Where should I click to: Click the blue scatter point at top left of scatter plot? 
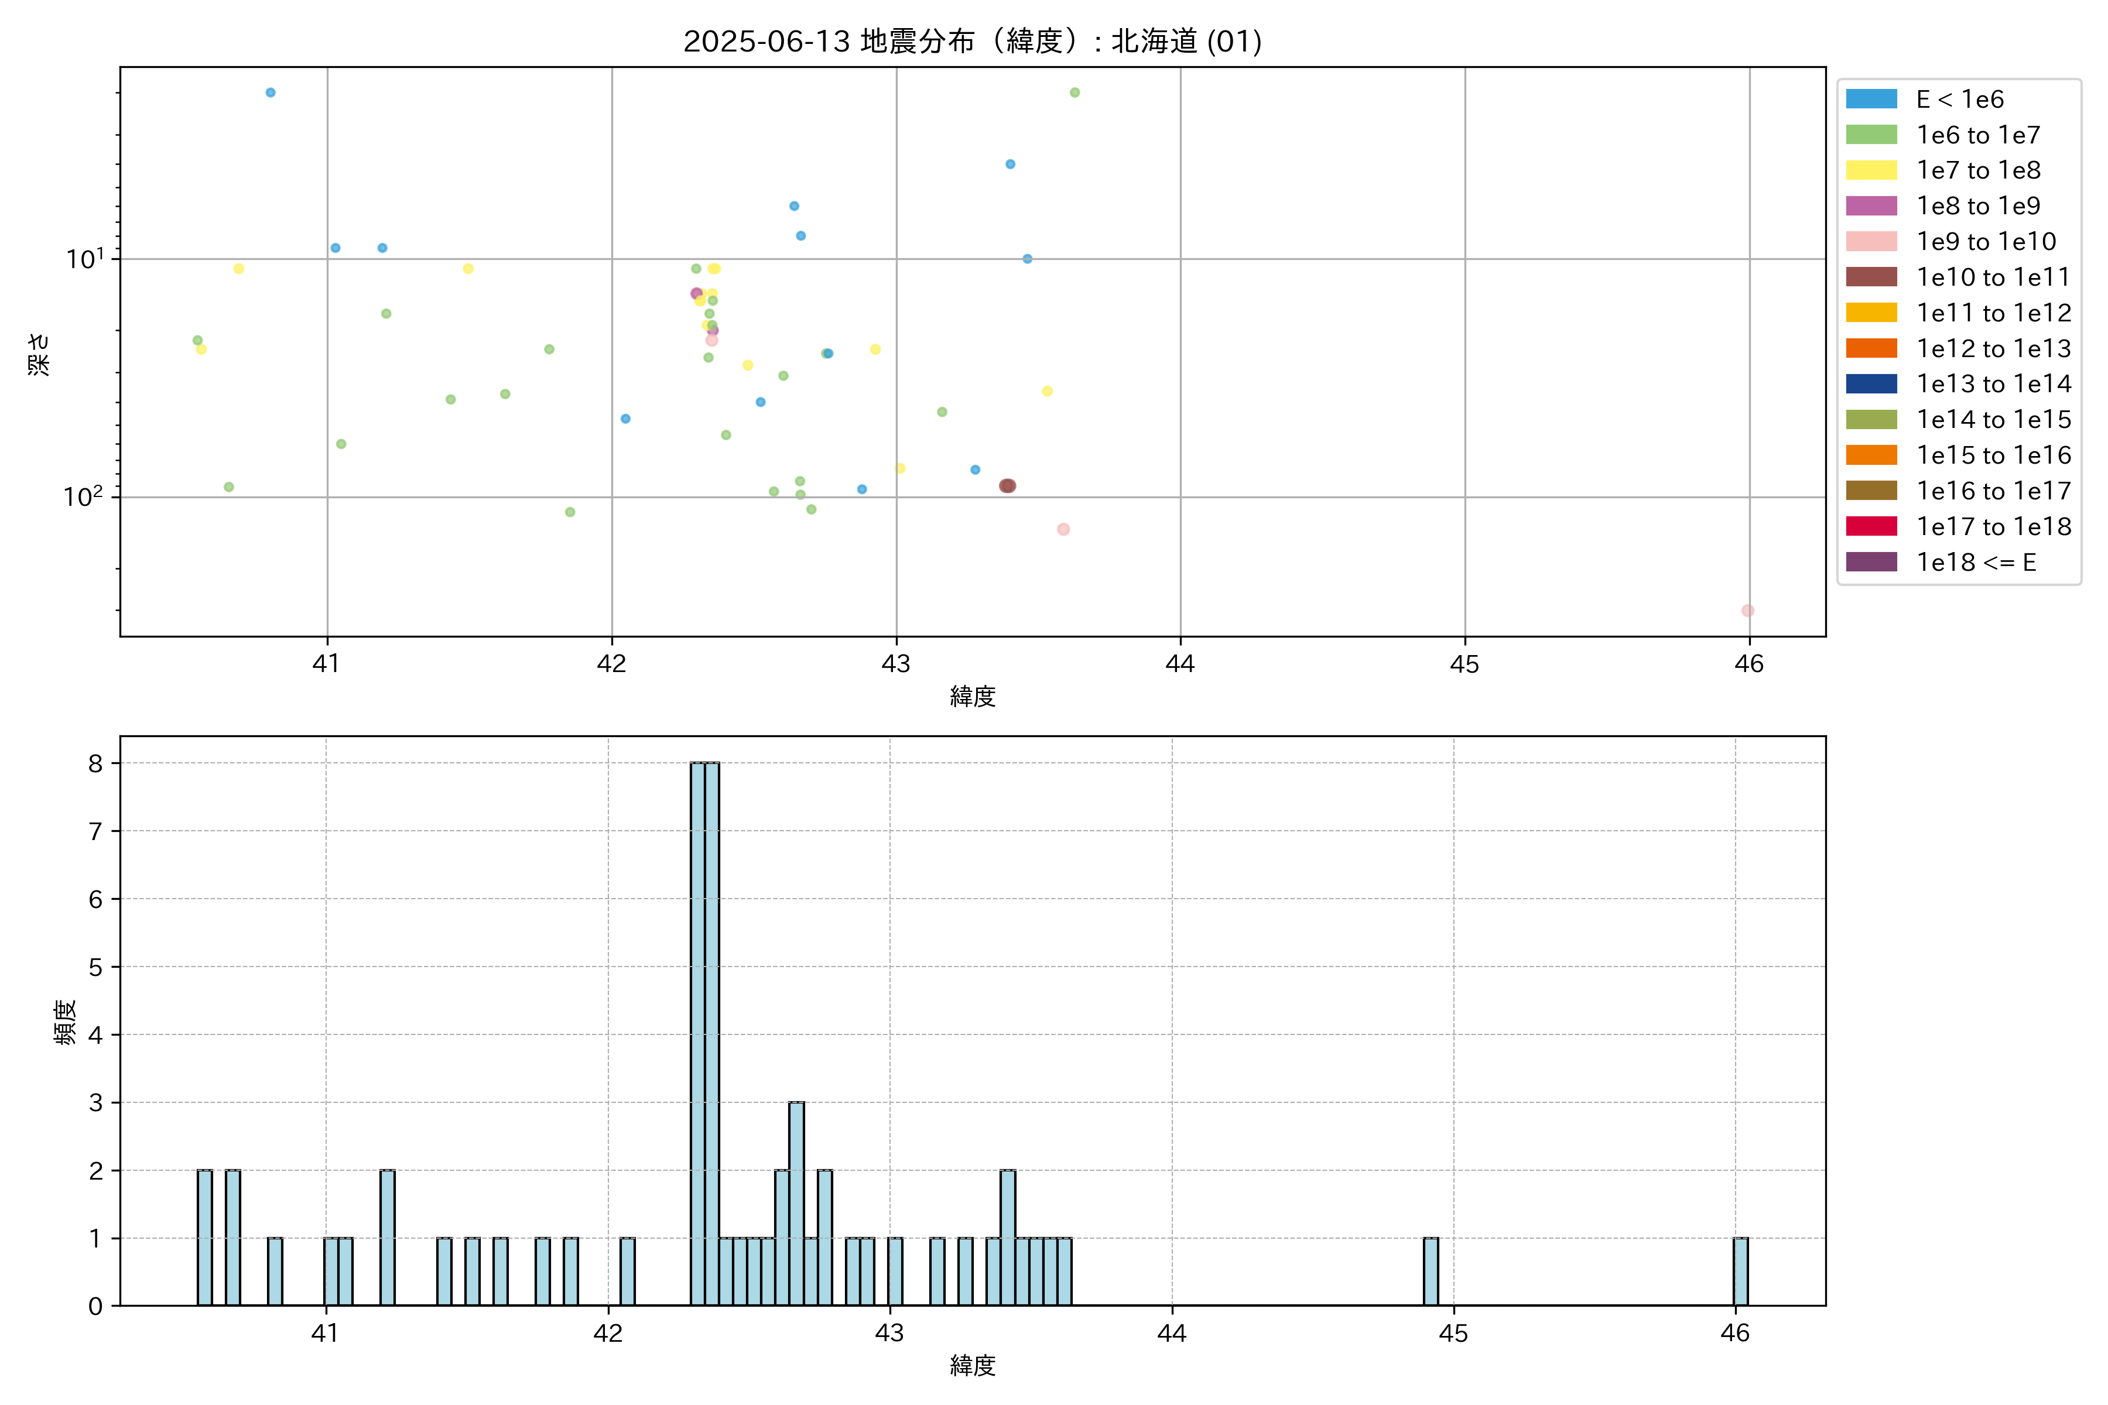click(270, 92)
